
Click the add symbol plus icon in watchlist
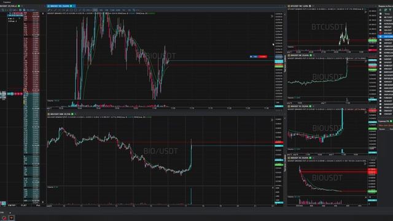[x=381, y=10]
